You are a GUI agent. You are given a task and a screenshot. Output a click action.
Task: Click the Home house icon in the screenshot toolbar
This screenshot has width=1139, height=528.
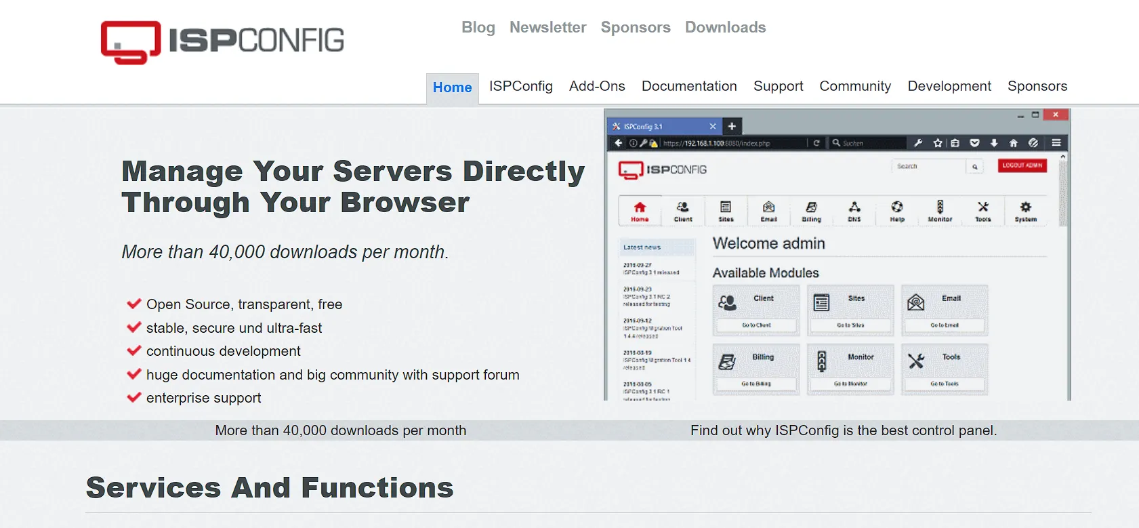coord(640,207)
